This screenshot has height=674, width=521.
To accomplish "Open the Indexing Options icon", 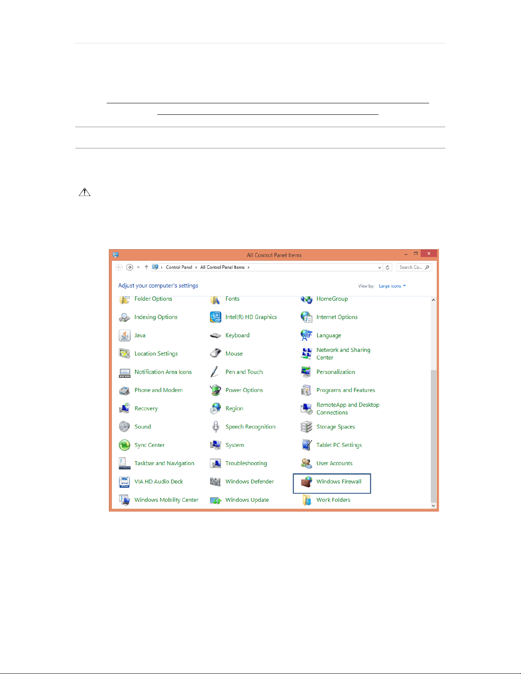I will pos(125,317).
